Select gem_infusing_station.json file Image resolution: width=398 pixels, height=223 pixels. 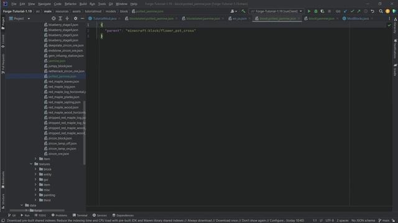(66, 56)
